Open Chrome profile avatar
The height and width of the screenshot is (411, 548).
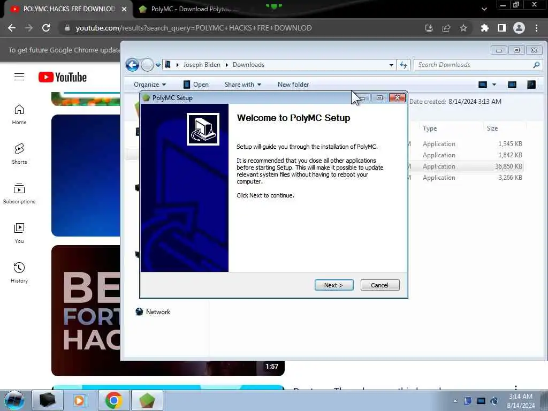519,28
